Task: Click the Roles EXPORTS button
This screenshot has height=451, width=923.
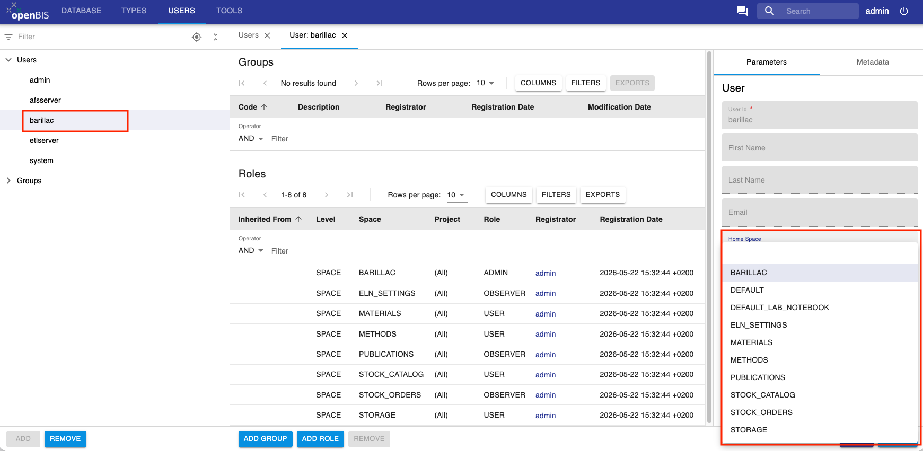Action: pos(603,195)
